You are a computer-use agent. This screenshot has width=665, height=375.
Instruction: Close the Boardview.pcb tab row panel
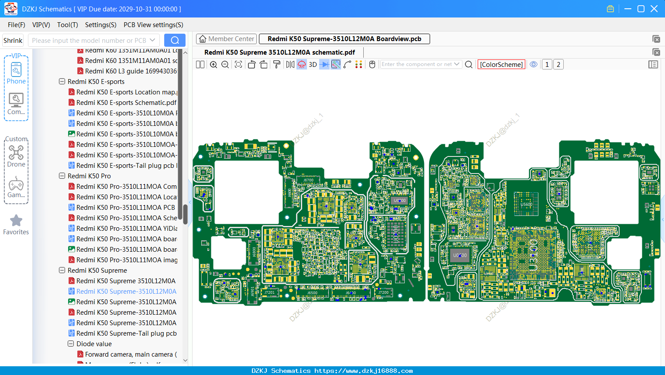pos(656,39)
